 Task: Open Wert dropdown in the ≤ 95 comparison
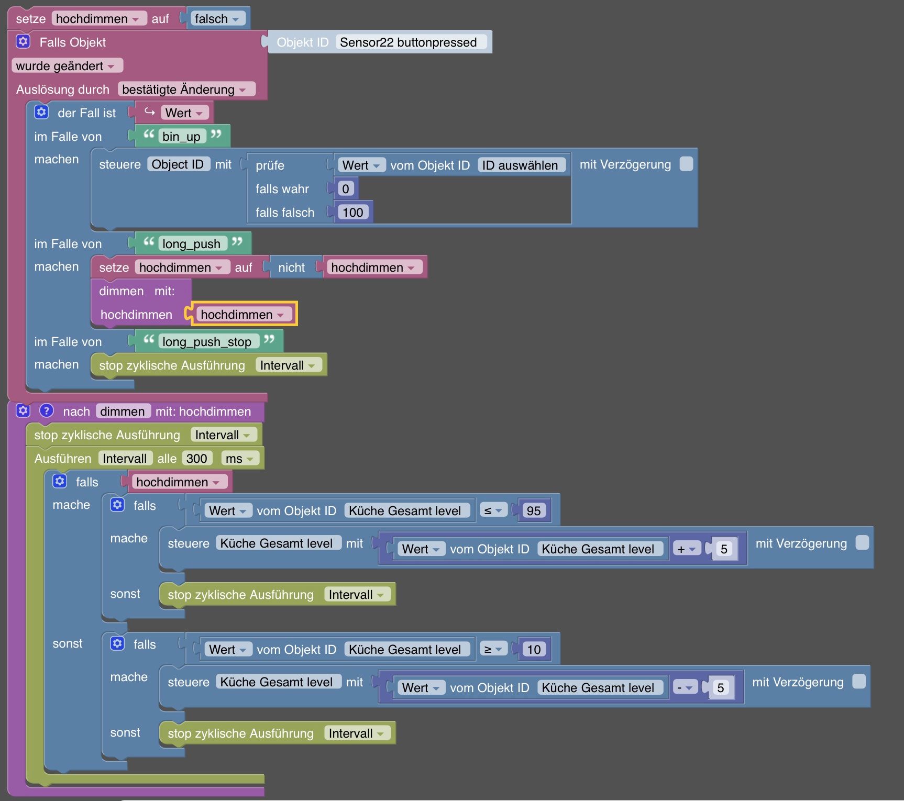tap(228, 511)
